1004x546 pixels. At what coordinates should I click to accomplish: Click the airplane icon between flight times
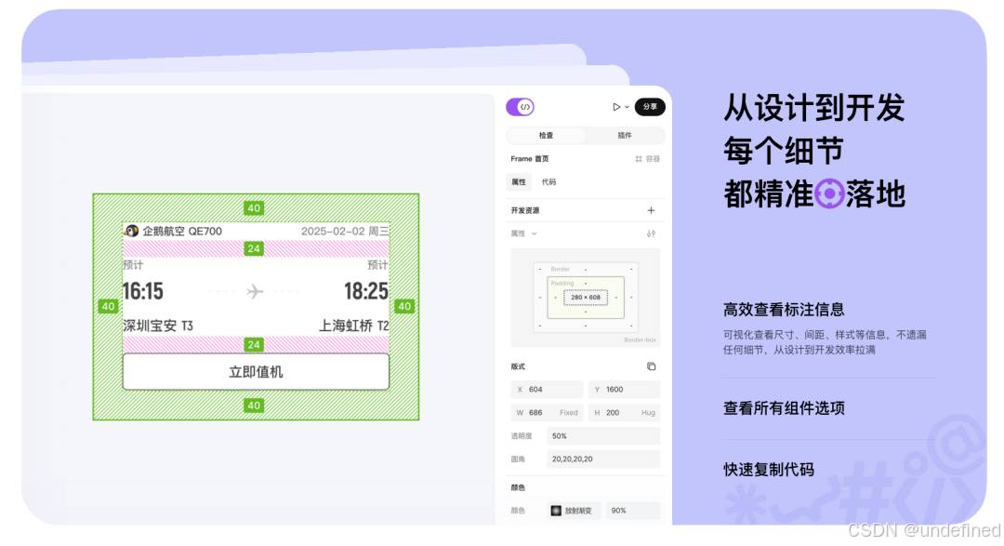pos(255,291)
